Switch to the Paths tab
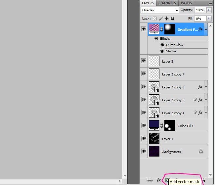The height and width of the screenshot is (185, 215). pos(186,3)
